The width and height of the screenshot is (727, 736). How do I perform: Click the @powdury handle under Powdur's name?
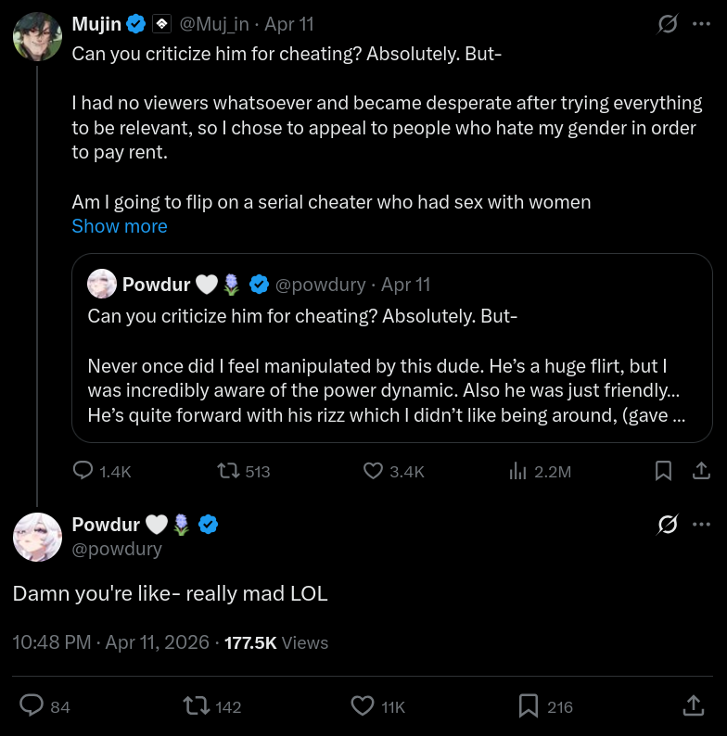pos(117,548)
